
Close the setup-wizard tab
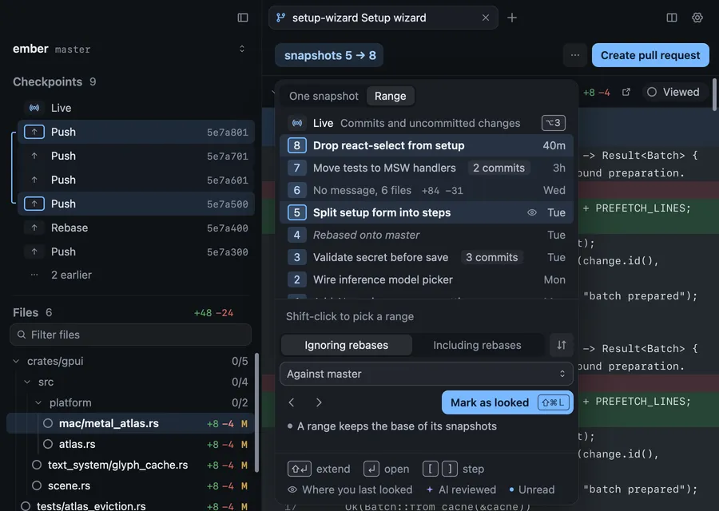pyautogui.click(x=486, y=18)
